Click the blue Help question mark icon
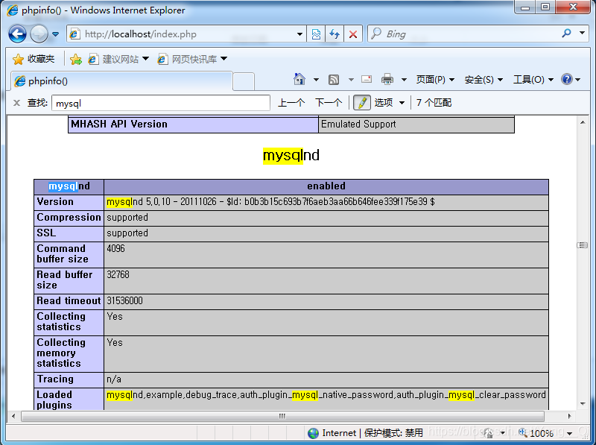 (567, 79)
